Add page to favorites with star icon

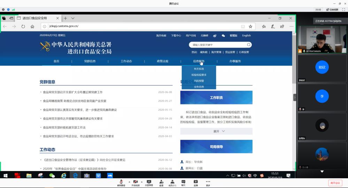(x=250, y=26)
